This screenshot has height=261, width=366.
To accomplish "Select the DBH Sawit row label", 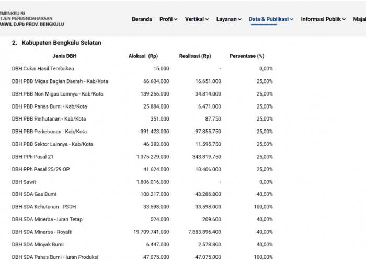I will tap(24, 182).
